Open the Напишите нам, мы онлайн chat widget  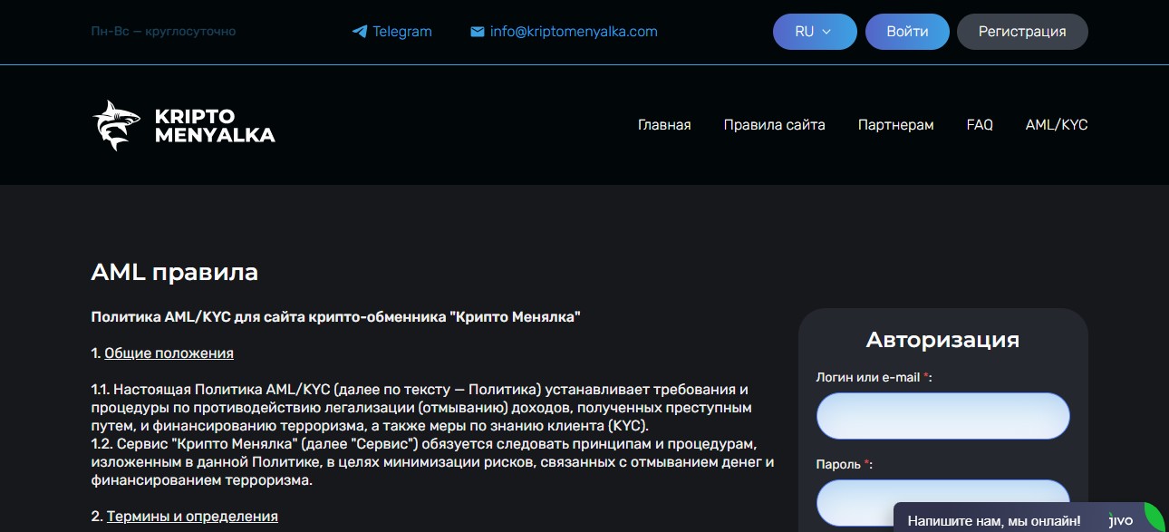point(994,521)
